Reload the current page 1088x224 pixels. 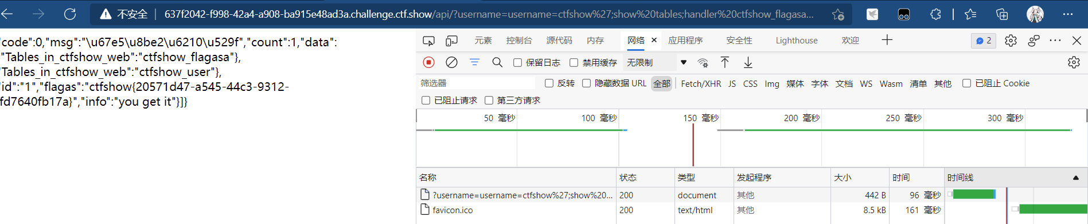(x=70, y=14)
